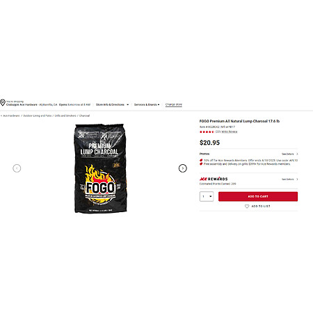The height and width of the screenshot is (313, 313).
Task: Click the store location pin icon
Action: pyautogui.click(x=3, y=102)
